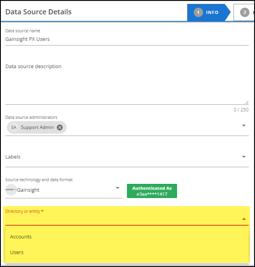Select Accounts from the entity list

pyautogui.click(x=127, y=237)
